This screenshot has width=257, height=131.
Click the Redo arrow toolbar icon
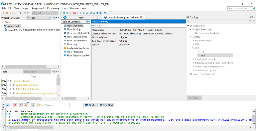point(28,13)
